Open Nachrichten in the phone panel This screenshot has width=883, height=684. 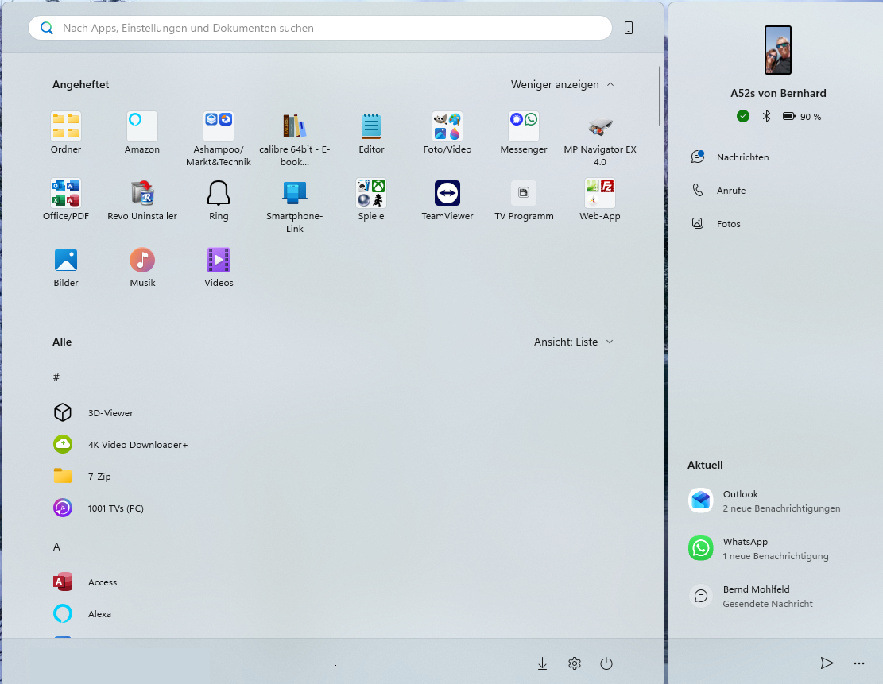[x=742, y=157]
